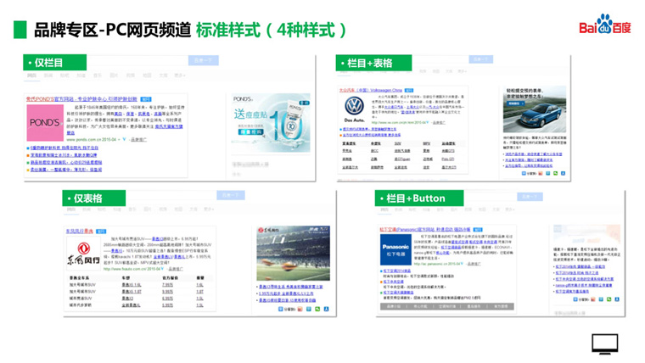Image resolution: width=645 pixels, height=363 pixels.
Task: Click the soccer stadium banner image
Action: click(293, 254)
